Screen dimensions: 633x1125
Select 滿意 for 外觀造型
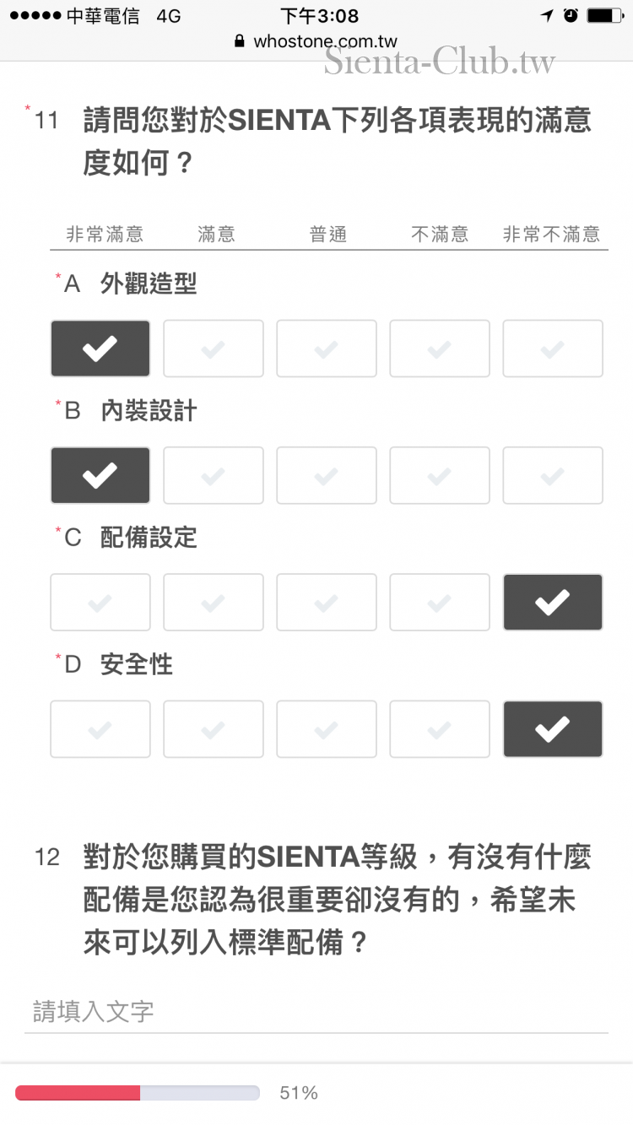click(214, 349)
